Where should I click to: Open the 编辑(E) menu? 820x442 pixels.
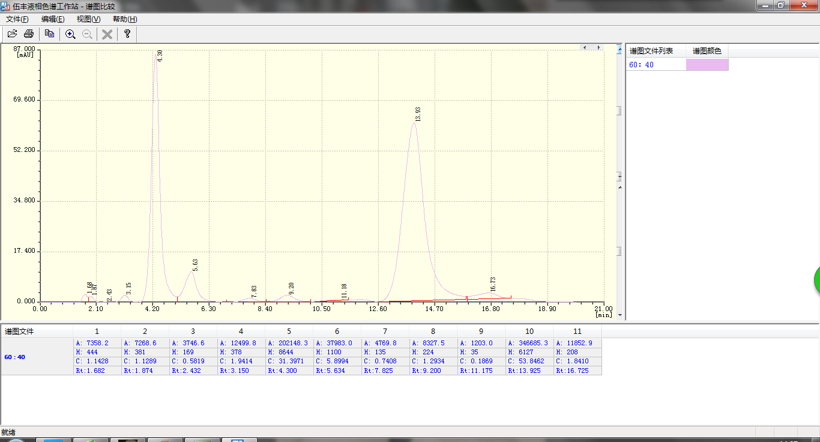pyautogui.click(x=53, y=19)
